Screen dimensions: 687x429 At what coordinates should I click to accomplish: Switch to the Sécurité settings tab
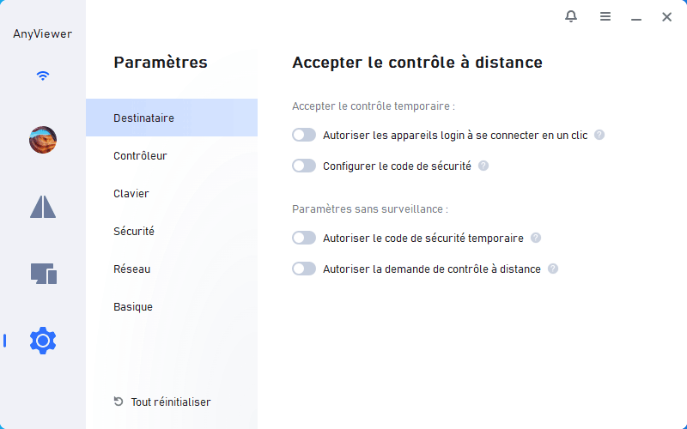pos(134,232)
